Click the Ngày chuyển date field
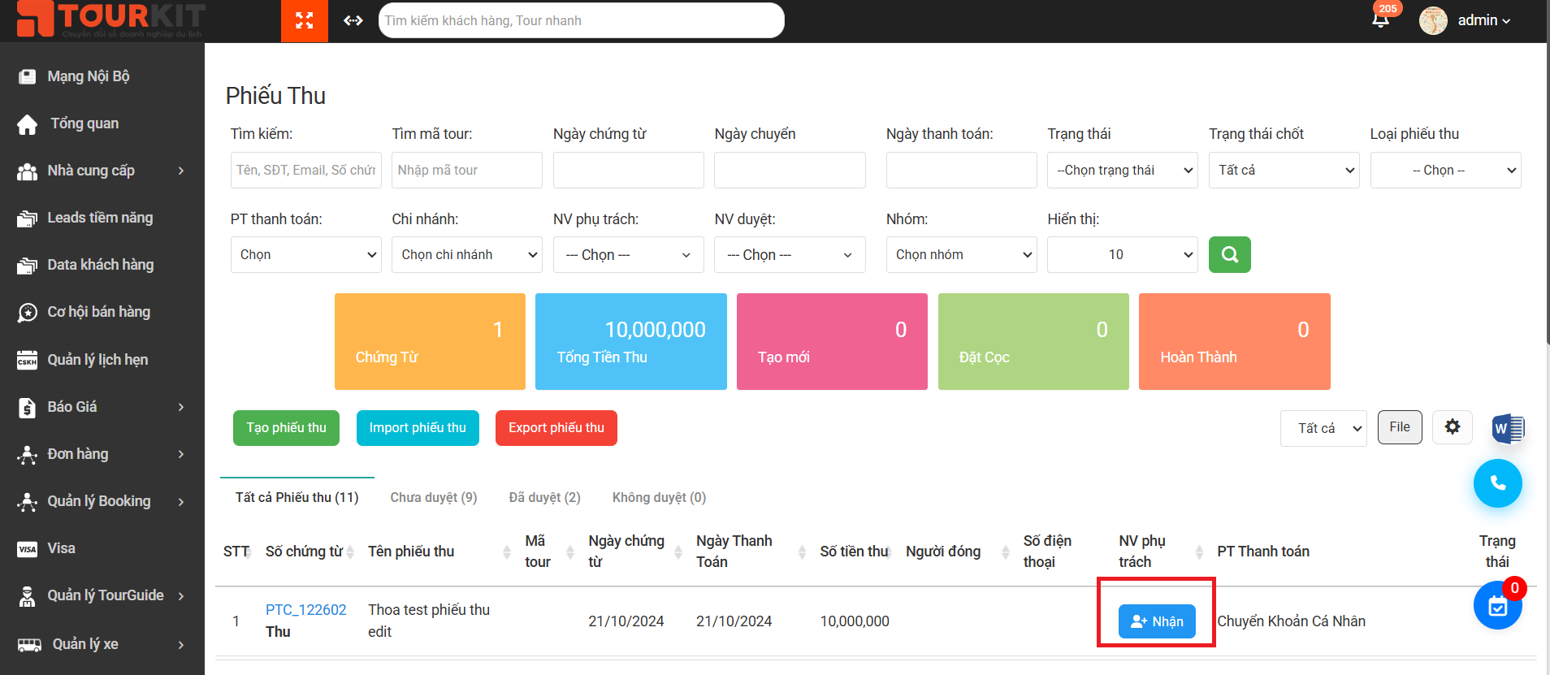The image size is (1550, 675). 790,171
